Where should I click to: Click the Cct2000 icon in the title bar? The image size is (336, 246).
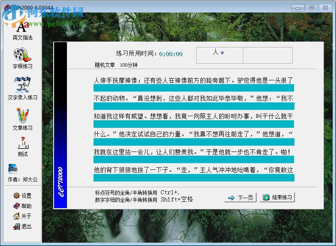point(7,7)
